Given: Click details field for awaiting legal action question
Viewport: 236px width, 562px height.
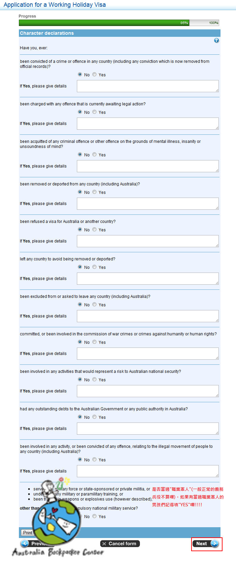Looking at the screenshot, I should [x=148, y=124].
